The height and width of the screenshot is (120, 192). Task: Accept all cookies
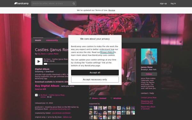tap(95, 73)
